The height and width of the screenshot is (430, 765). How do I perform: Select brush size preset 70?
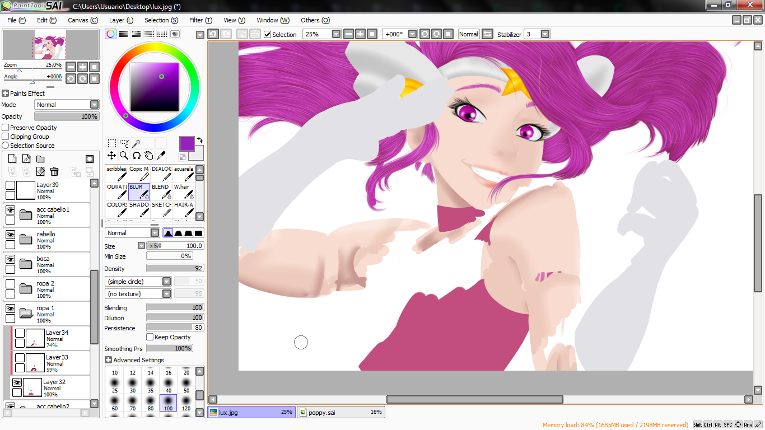(133, 403)
